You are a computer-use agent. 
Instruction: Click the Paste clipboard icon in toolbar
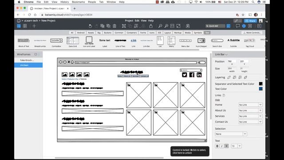point(114,26)
